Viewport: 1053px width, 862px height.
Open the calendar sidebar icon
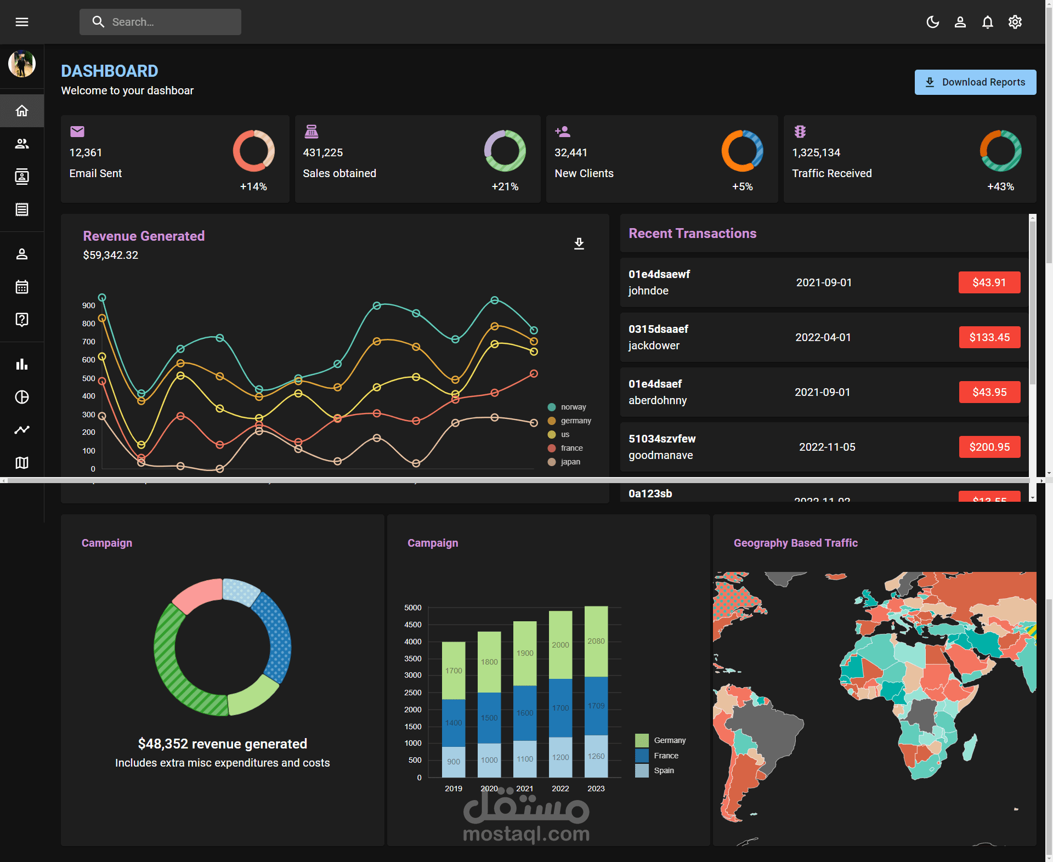22,287
